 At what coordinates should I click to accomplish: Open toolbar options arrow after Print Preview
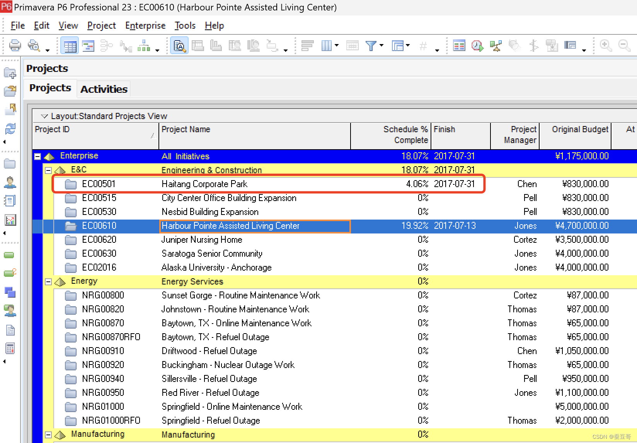coord(48,50)
